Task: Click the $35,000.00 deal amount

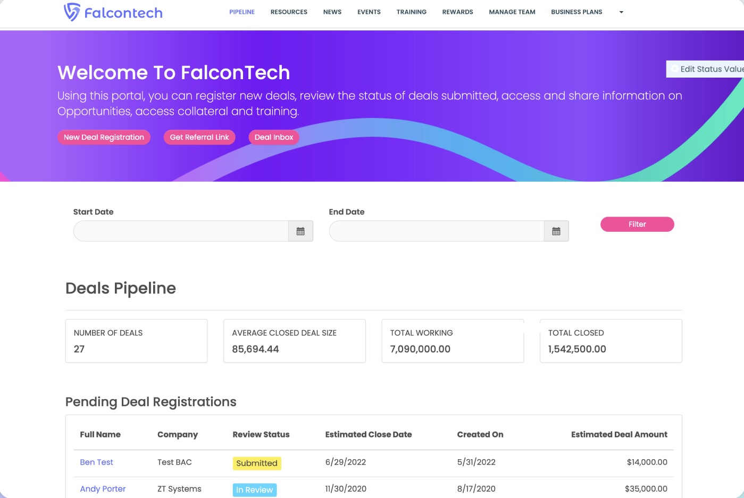Action: coord(646,489)
